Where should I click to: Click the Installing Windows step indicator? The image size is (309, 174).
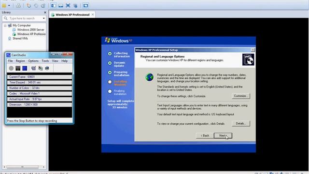click(110, 82)
